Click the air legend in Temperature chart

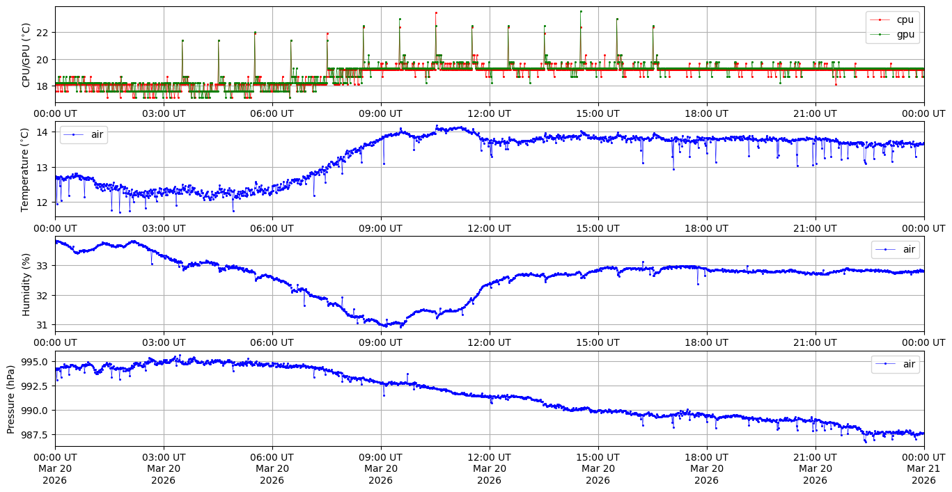coord(84,135)
